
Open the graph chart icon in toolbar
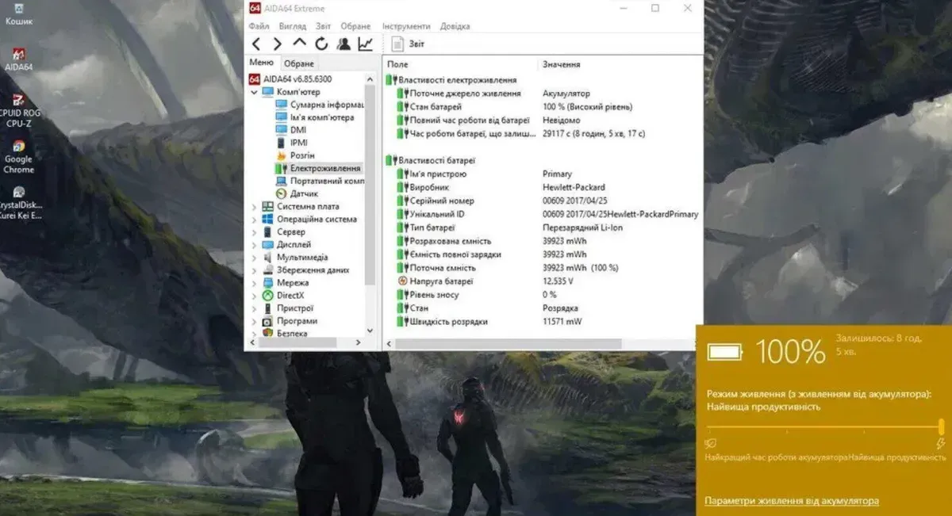point(365,44)
